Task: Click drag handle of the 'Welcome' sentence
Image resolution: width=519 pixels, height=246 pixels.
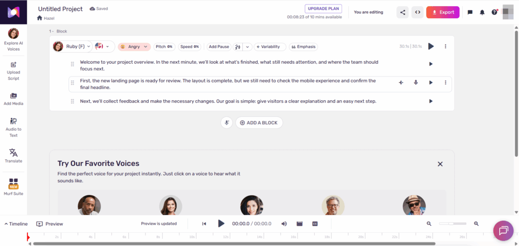Action: tap(72, 64)
